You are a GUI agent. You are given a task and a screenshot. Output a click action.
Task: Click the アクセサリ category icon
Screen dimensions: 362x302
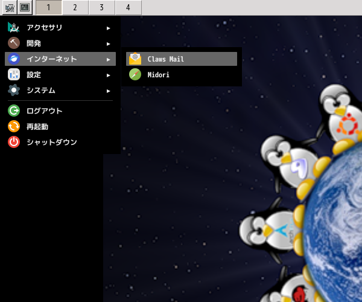pos(14,27)
